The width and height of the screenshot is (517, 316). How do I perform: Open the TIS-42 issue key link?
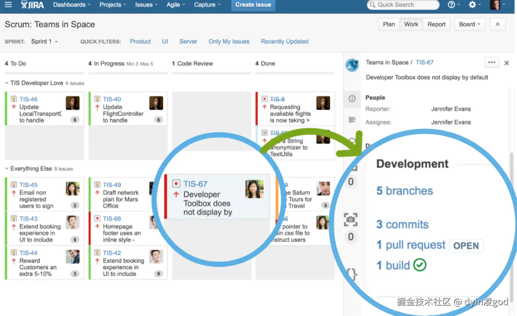(112, 253)
